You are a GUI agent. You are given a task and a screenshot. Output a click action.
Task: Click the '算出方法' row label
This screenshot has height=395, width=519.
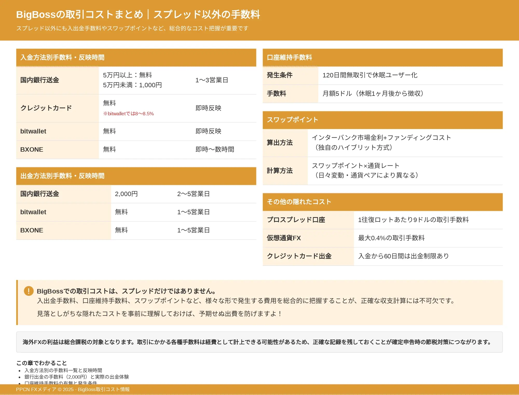click(285, 143)
